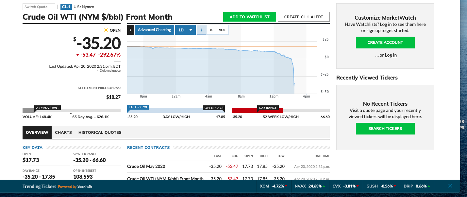The height and width of the screenshot is (197, 467).
Task: Switch chart to percent (%) view
Action: click(211, 30)
